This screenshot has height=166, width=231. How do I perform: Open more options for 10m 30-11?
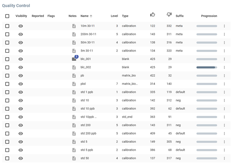[x=224, y=26]
